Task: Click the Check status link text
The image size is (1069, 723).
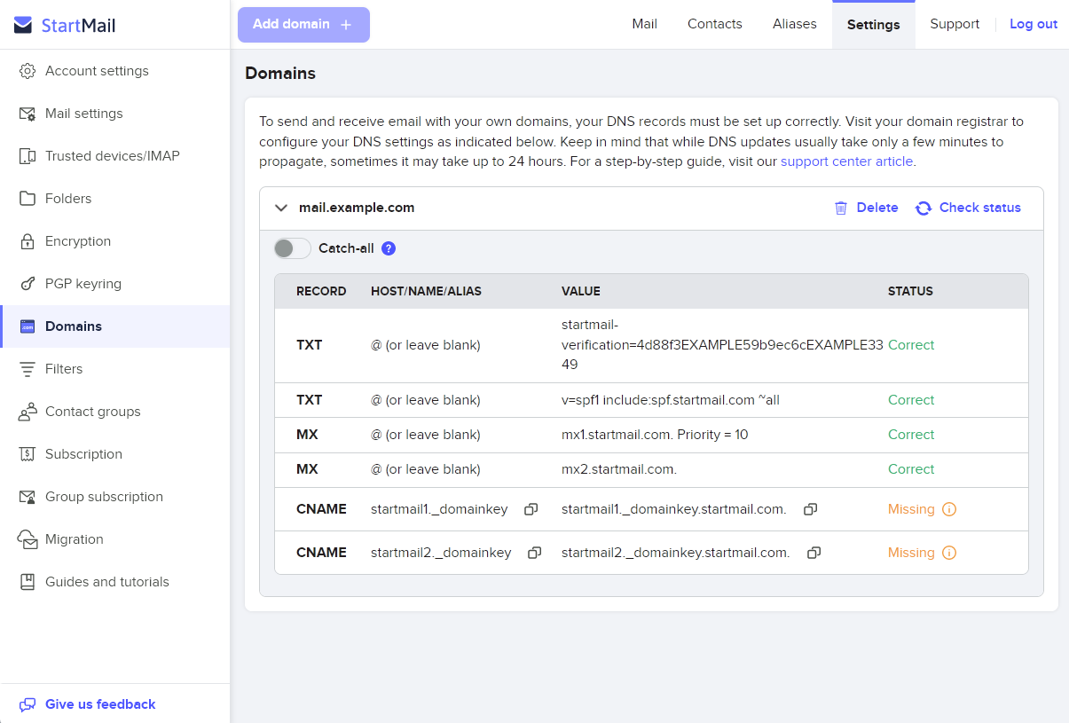Action: [x=980, y=208]
